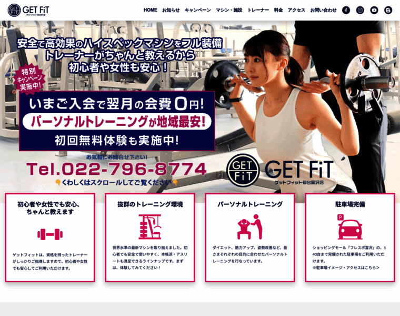Click the text ゲットフィット仙台富沢店 under banner logo

coord(299,183)
